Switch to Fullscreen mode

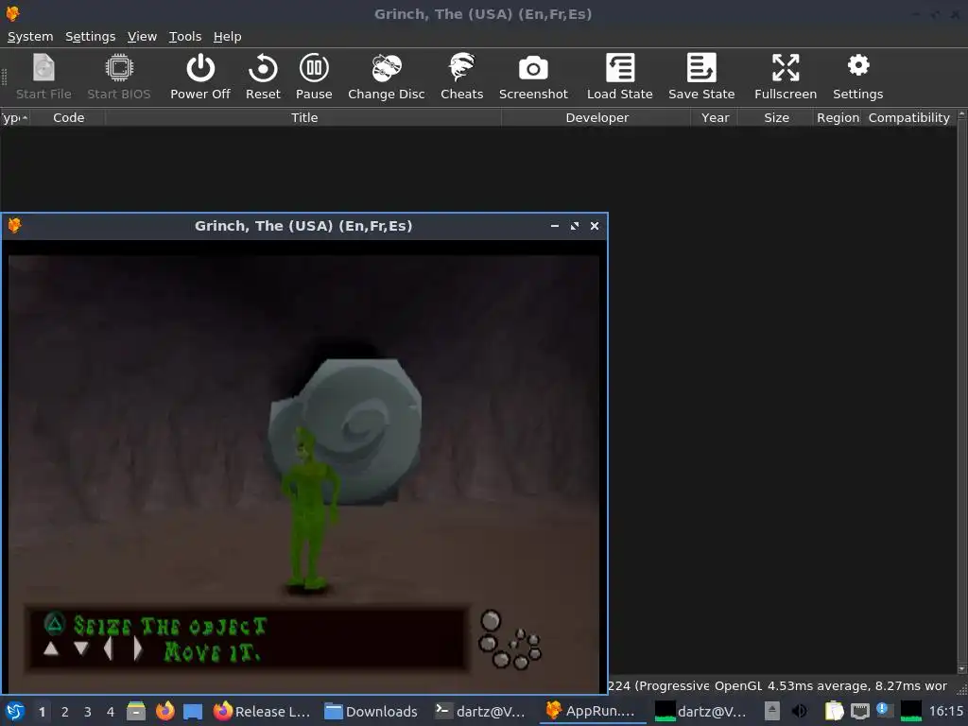pos(786,77)
